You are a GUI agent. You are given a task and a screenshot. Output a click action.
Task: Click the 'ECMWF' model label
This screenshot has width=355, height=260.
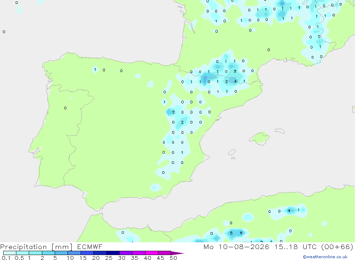90,247
